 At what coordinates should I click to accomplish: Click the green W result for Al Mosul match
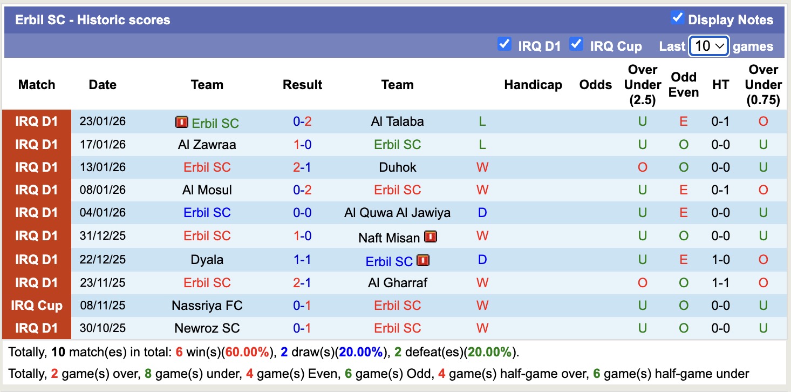coord(482,190)
